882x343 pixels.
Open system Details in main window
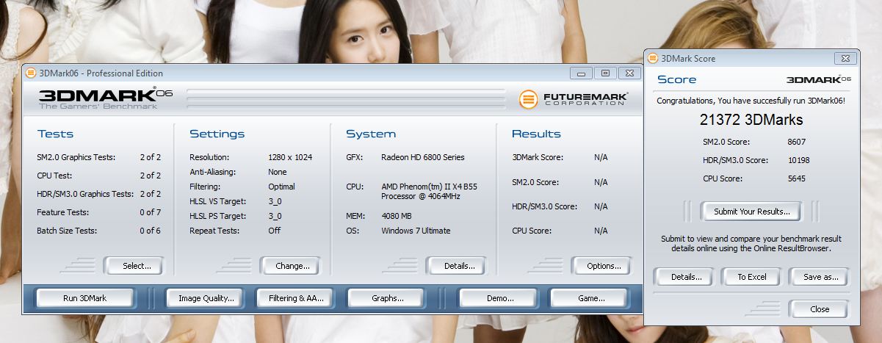coord(456,266)
